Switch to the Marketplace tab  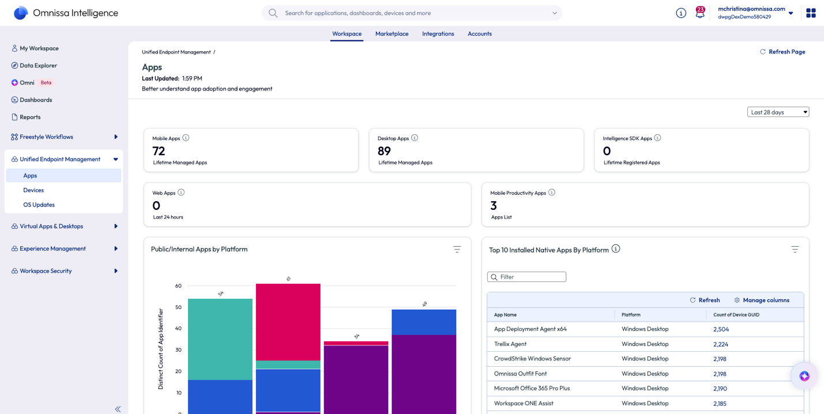click(x=392, y=34)
